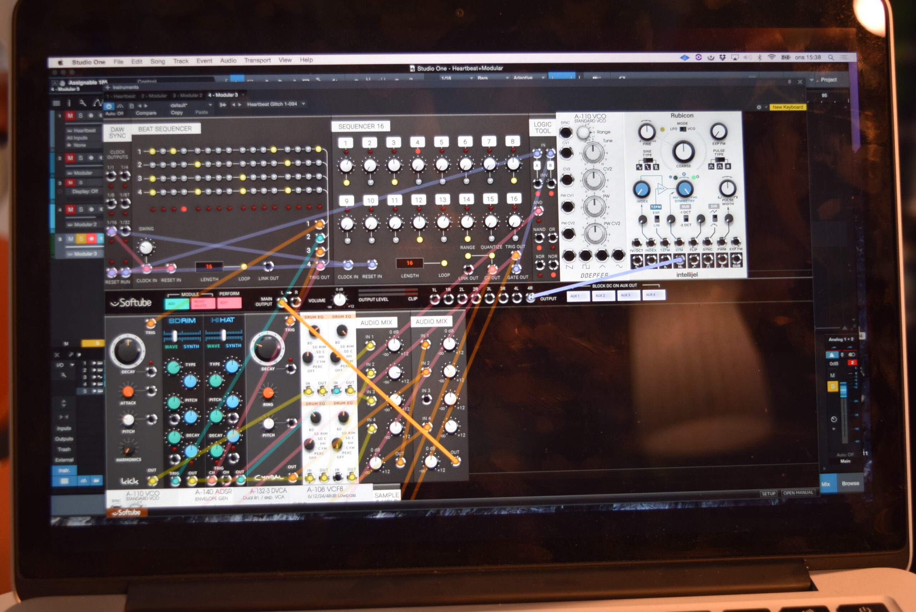The height and width of the screenshot is (612, 916).
Task: Click the sawtooth output jack on A-110 VCO
Action: click(x=569, y=256)
